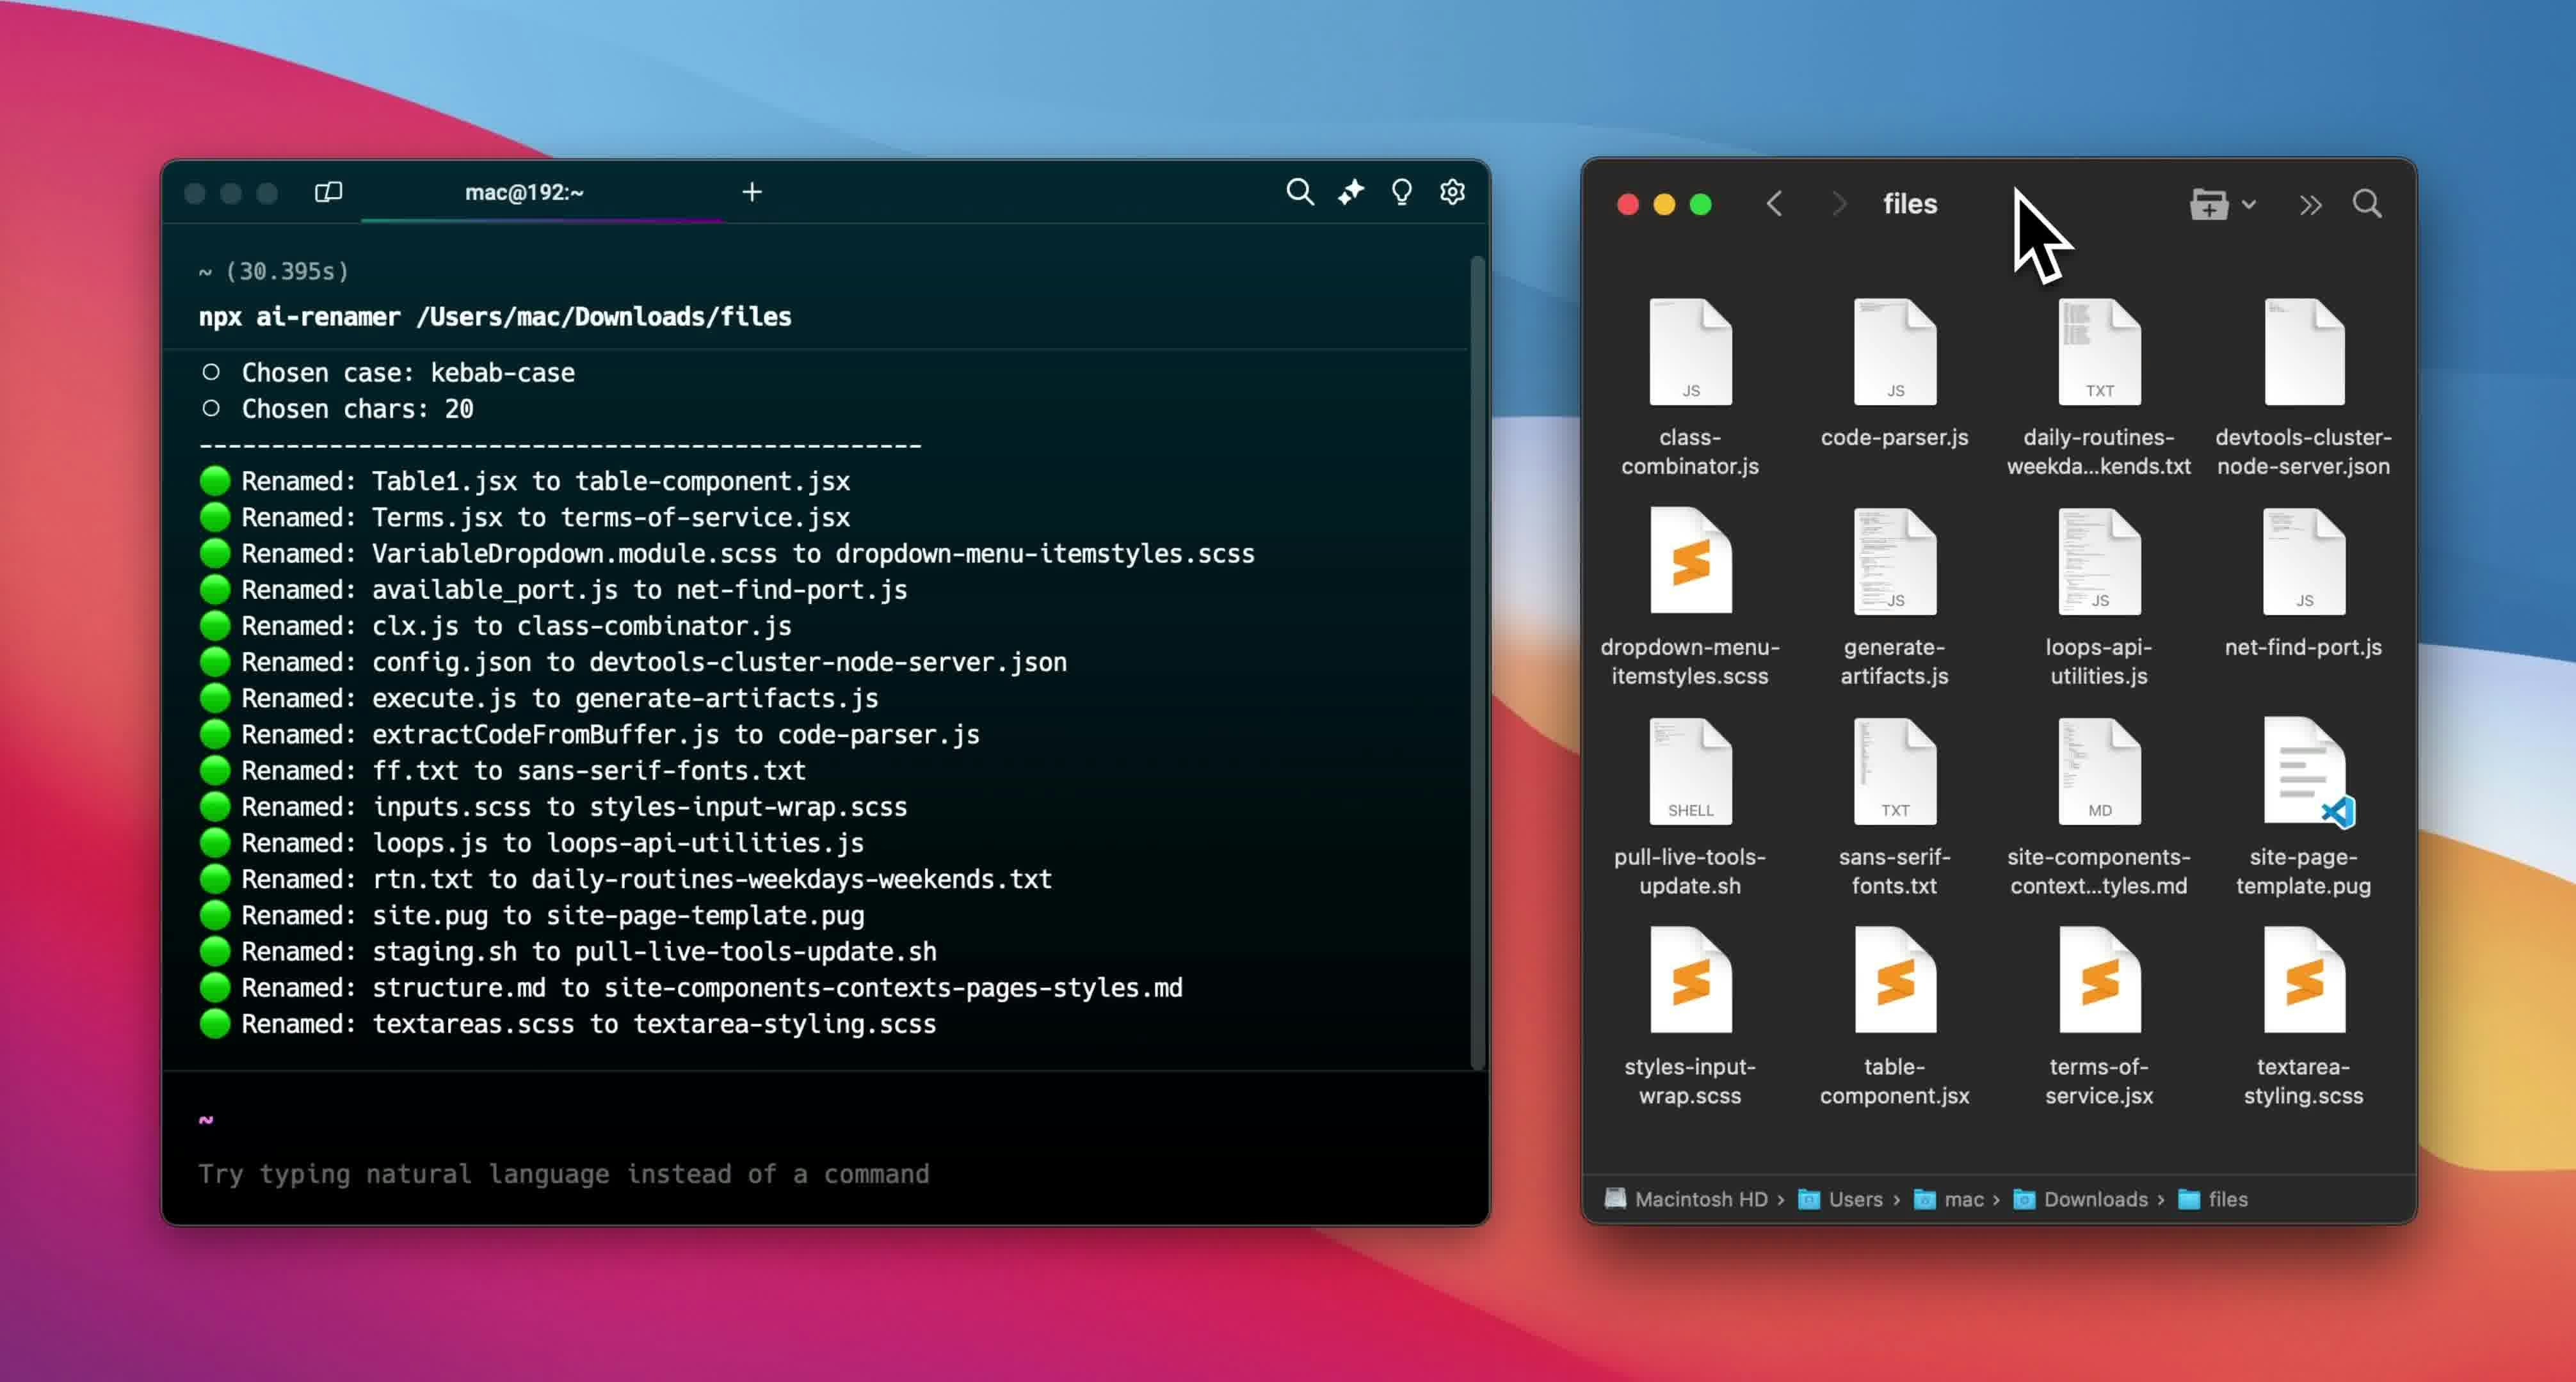Image resolution: width=2576 pixels, height=1382 pixels.
Task: Click the Finder search magnifier icon
Action: point(2367,204)
